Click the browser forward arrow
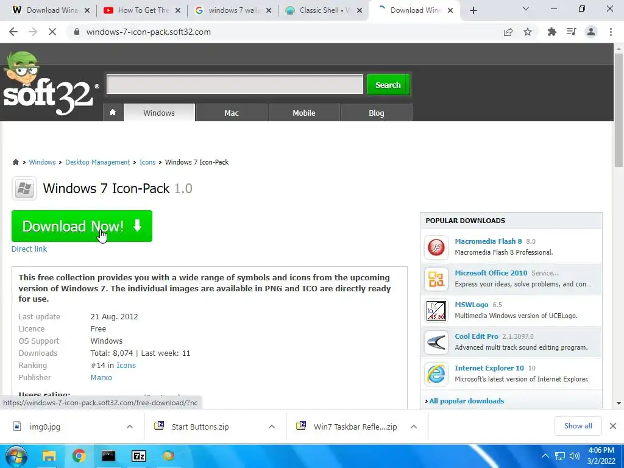Screen dimensions: 624x468 coord(33,32)
